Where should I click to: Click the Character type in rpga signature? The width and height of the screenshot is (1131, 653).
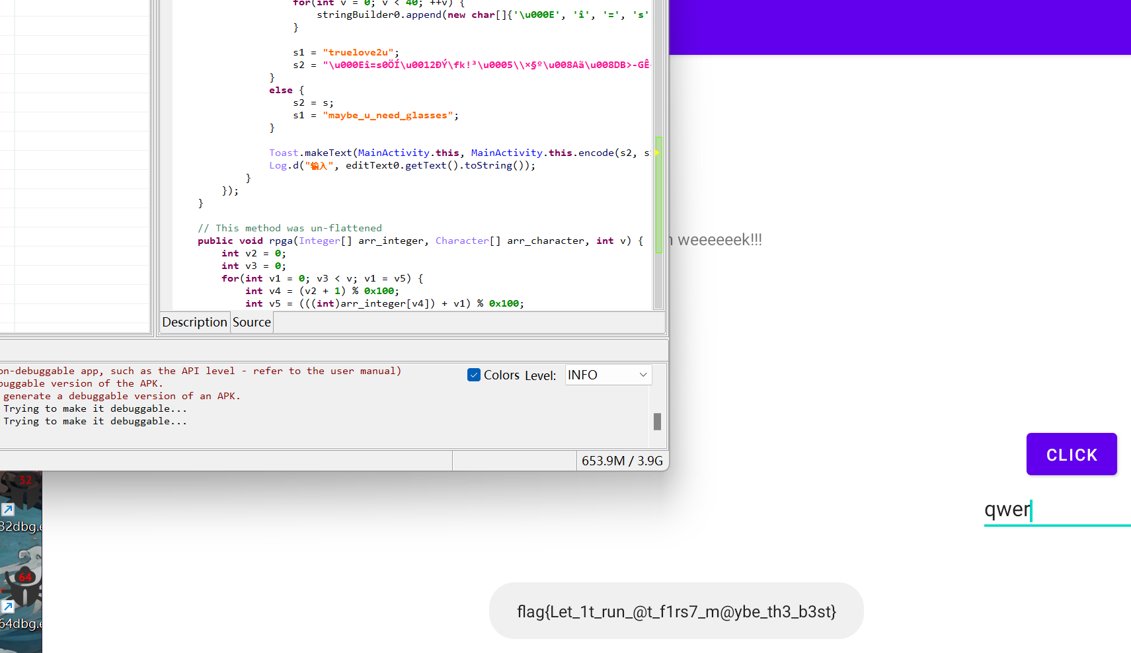[x=462, y=241]
